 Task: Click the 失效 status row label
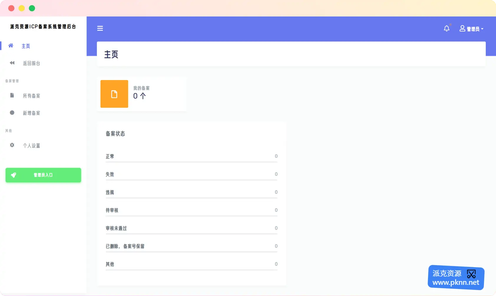(x=110, y=174)
